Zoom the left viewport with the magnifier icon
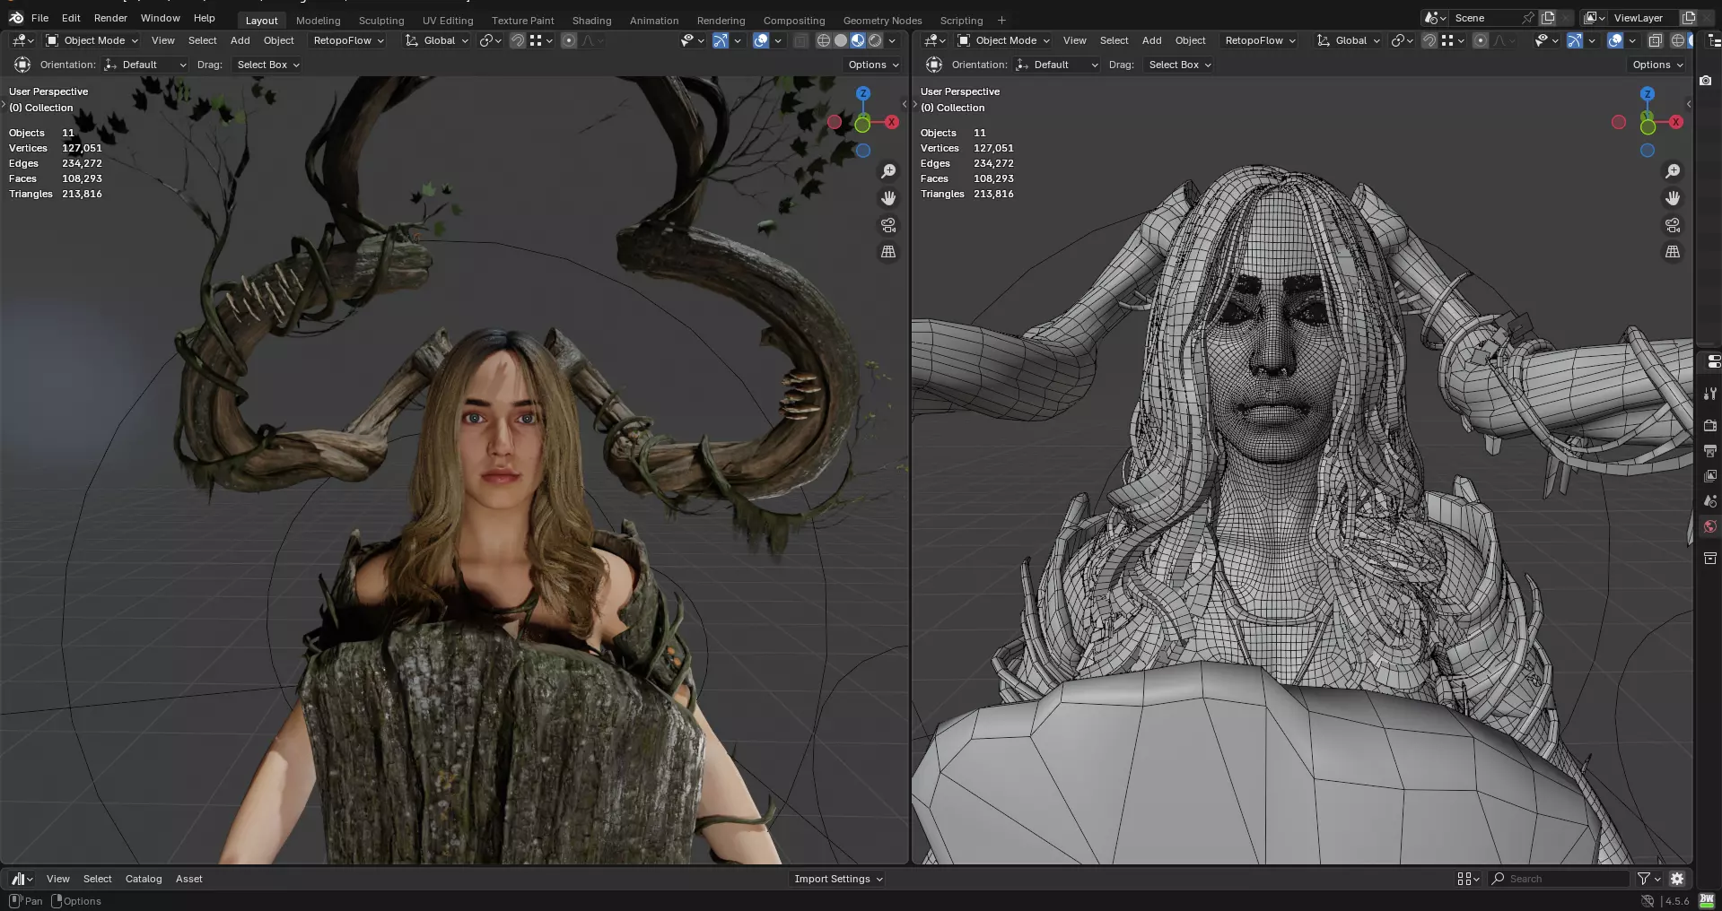The image size is (1722, 911). click(x=888, y=171)
